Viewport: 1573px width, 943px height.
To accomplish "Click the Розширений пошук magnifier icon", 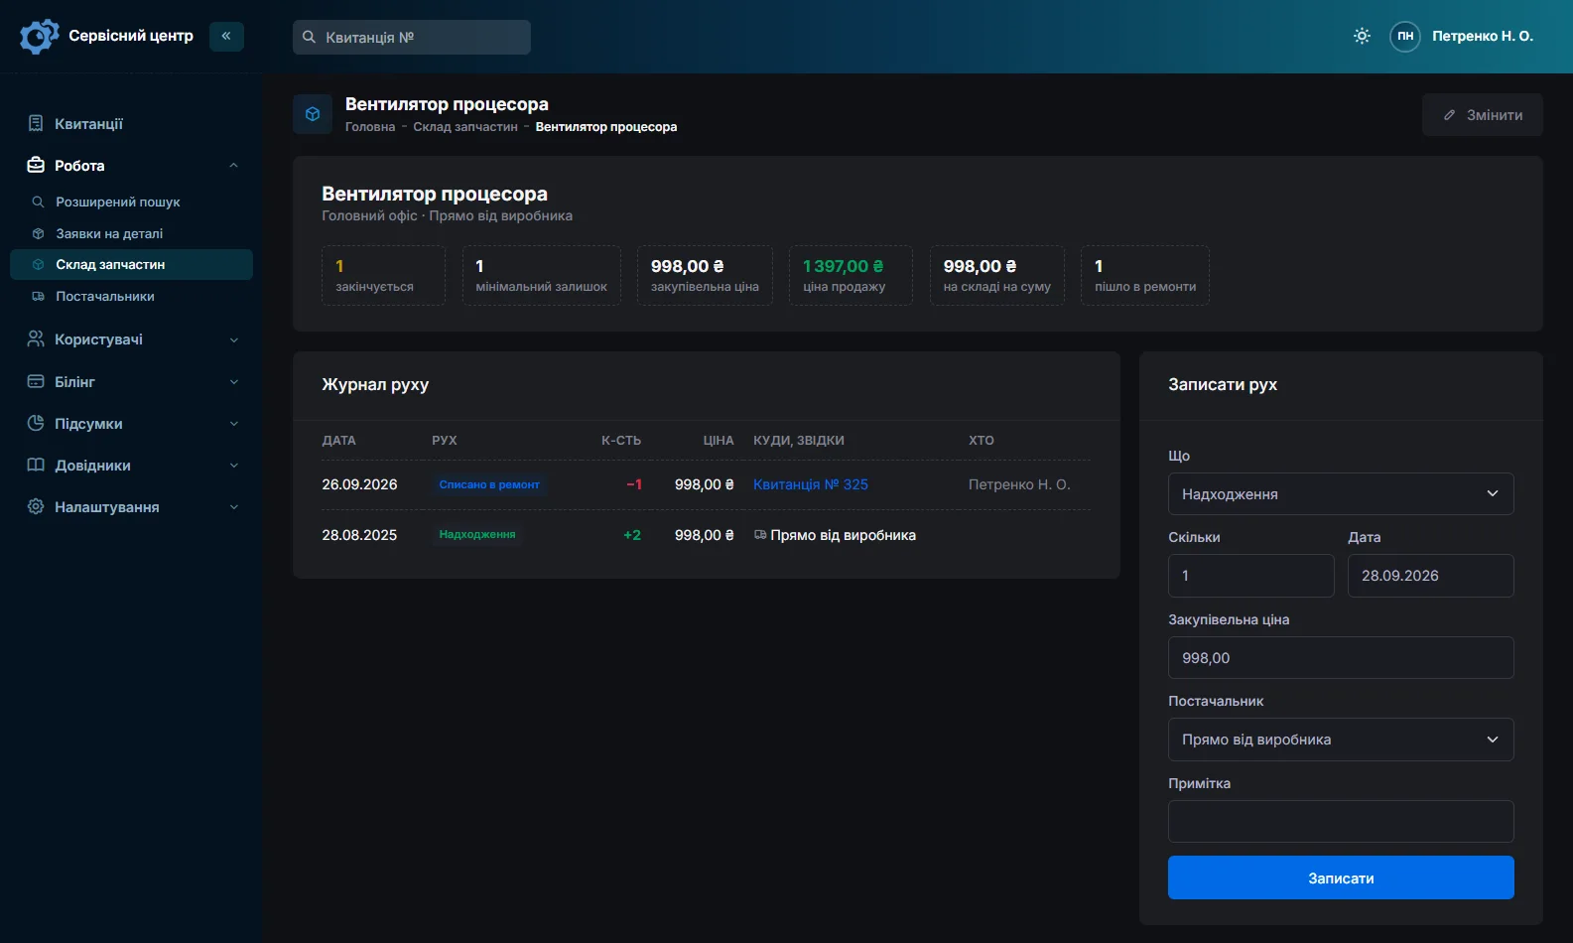I will tap(38, 202).
